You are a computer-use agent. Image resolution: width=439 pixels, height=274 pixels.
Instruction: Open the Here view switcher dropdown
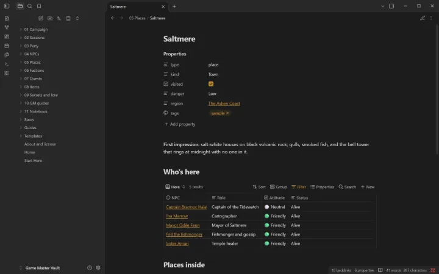(x=175, y=187)
